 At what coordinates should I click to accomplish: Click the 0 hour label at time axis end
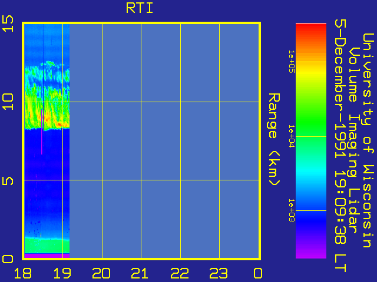pyautogui.click(x=258, y=273)
